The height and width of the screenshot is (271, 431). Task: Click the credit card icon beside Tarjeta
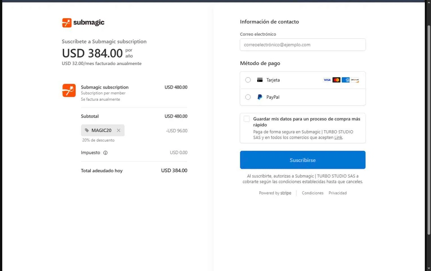pyautogui.click(x=260, y=80)
